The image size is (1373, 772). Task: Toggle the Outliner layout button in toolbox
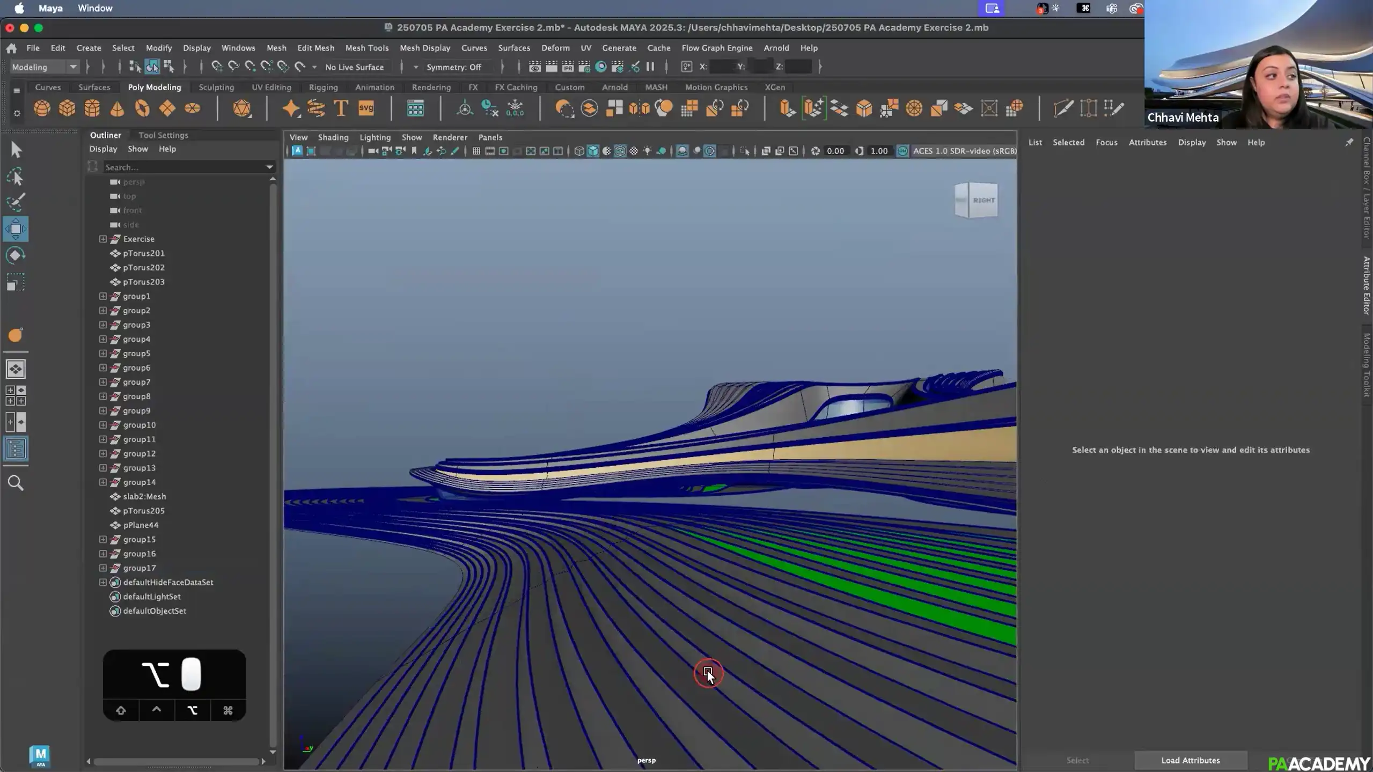tap(16, 449)
